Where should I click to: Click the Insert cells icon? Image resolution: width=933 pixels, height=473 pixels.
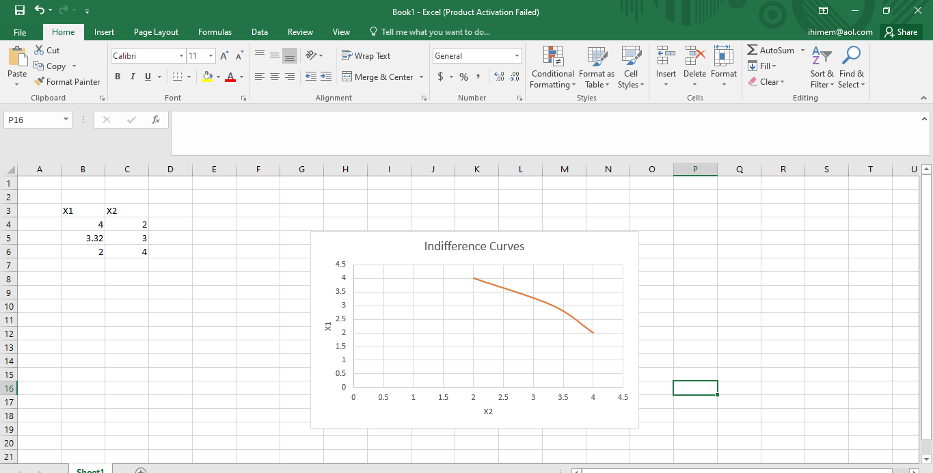(665, 57)
